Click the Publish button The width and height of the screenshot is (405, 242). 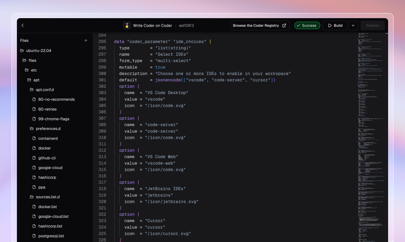coord(372,25)
